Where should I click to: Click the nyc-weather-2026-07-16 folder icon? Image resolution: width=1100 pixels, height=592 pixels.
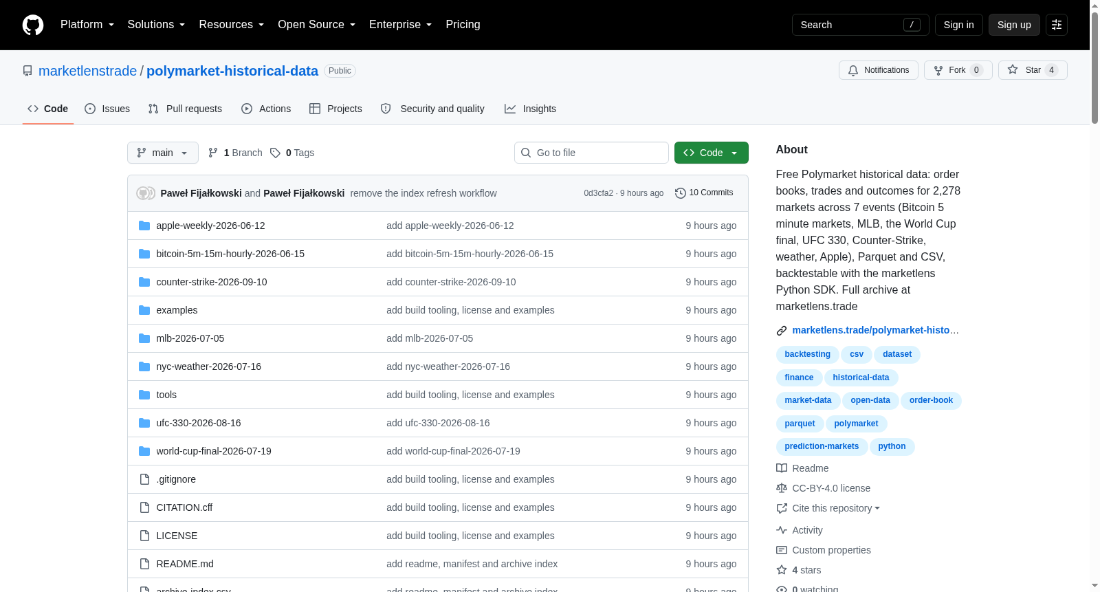(x=144, y=366)
